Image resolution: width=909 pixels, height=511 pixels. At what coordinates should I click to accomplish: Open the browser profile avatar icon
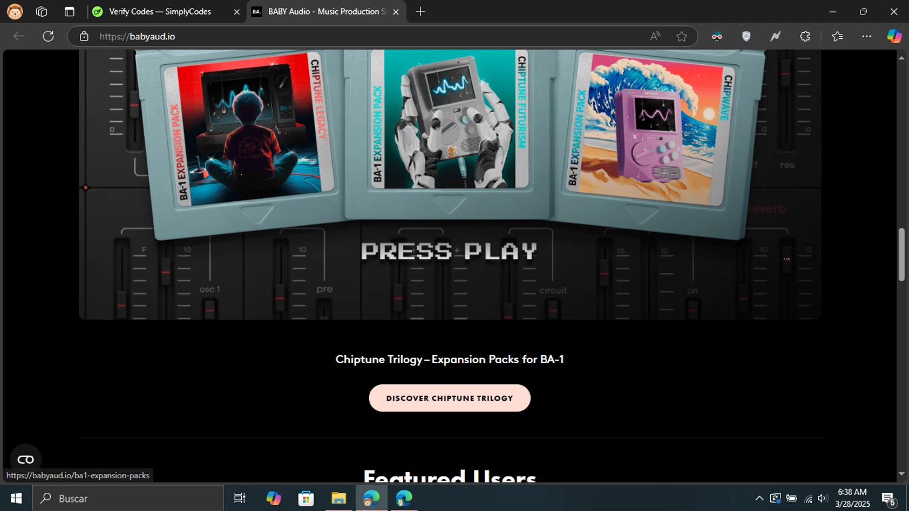click(x=15, y=12)
